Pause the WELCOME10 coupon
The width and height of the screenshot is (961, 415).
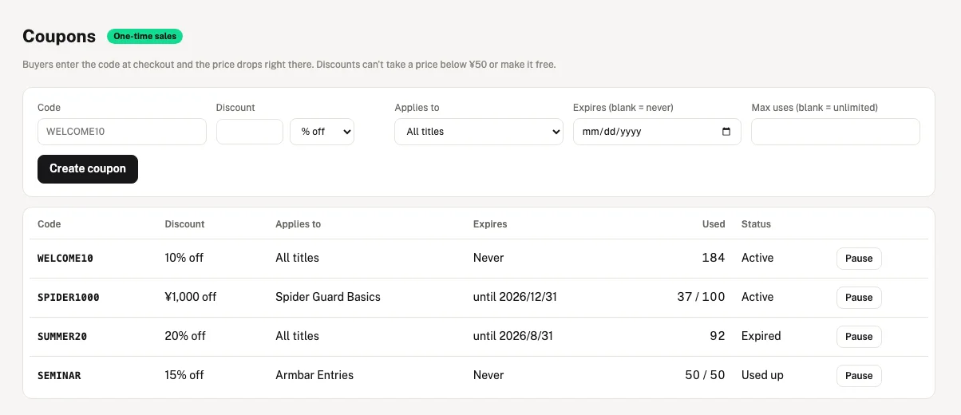859,259
